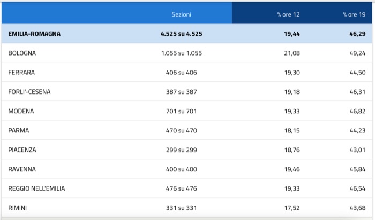Click Rimini's 17,52 turnout value
375x220 pixels.
[x=292, y=208]
